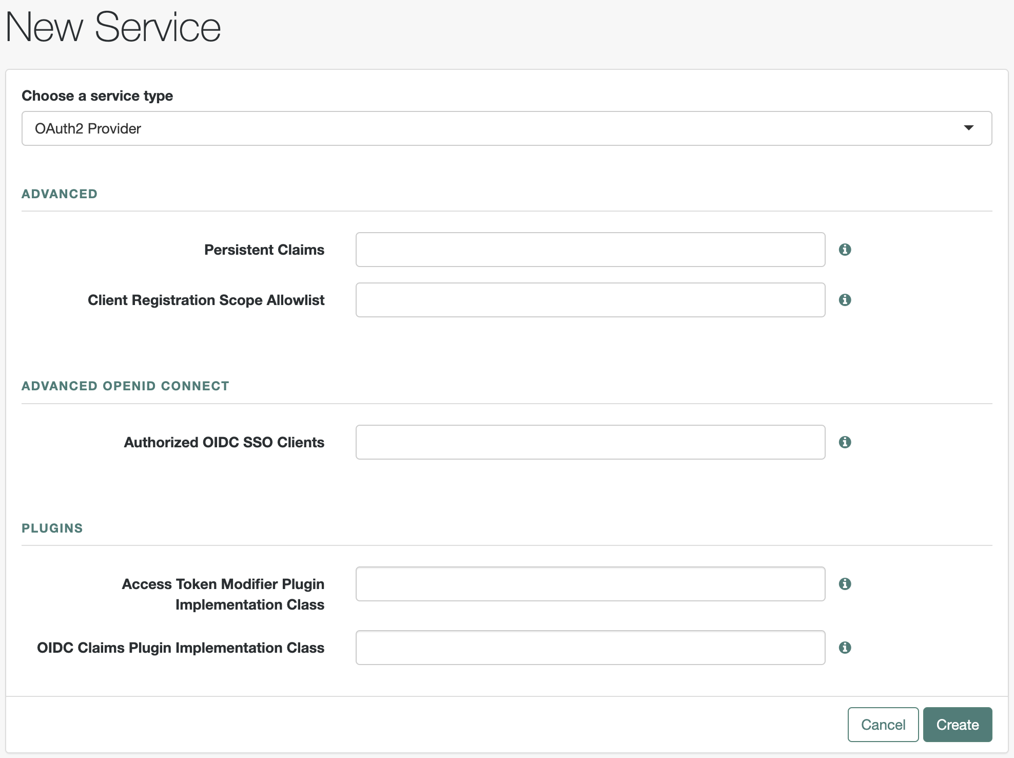Click into Client Registration Scope Allowlist field

590,300
